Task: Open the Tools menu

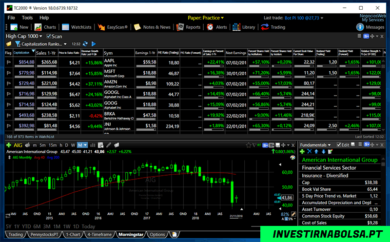Action: click(27, 18)
